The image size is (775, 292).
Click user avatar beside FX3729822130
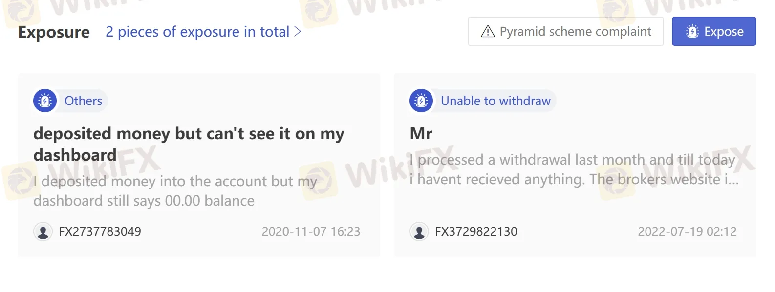click(x=419, y=231)
